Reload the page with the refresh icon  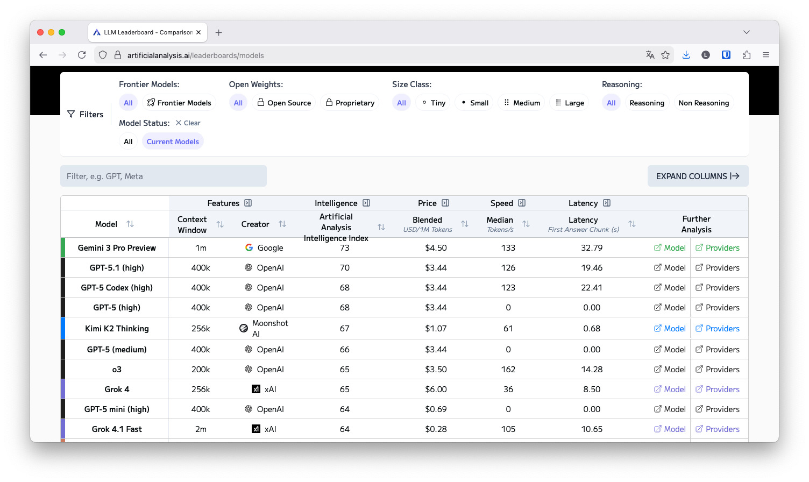point(82,55)
